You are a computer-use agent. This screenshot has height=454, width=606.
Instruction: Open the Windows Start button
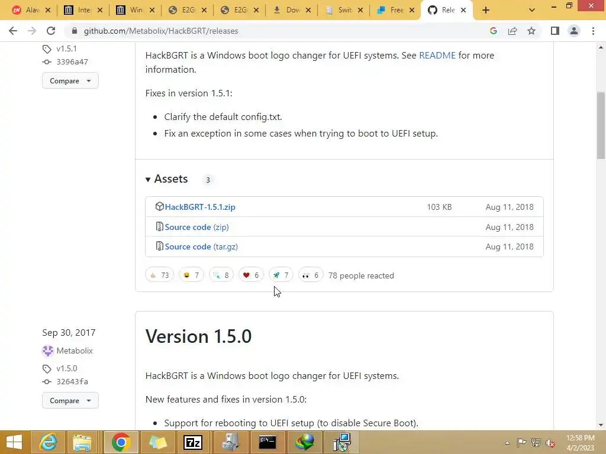[x=14, y=442]
